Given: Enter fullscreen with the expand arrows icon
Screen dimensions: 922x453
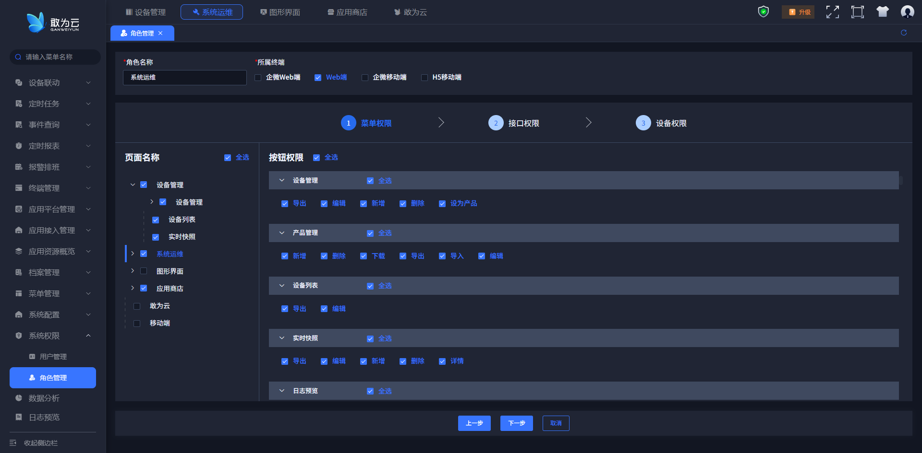Looking at the screenshot, I should click(832, 12).
